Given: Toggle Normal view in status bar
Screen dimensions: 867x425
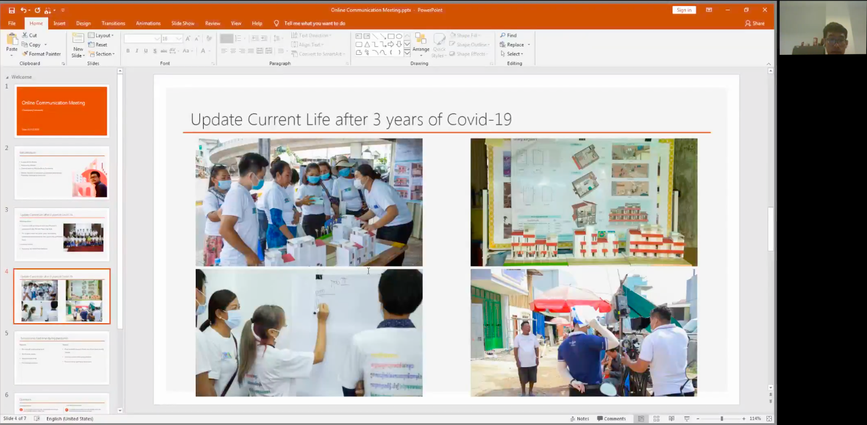Looking at the screenshot, I should coord(641,419).
